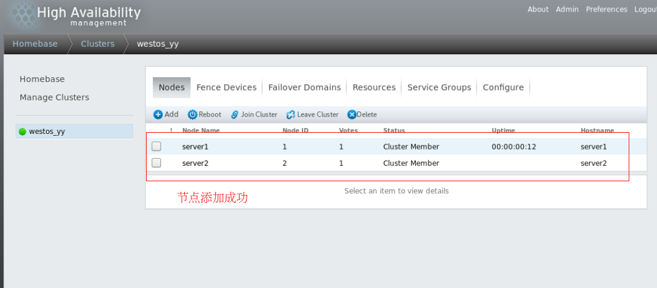Click server1's Cluster Member status

coord(411,147)
